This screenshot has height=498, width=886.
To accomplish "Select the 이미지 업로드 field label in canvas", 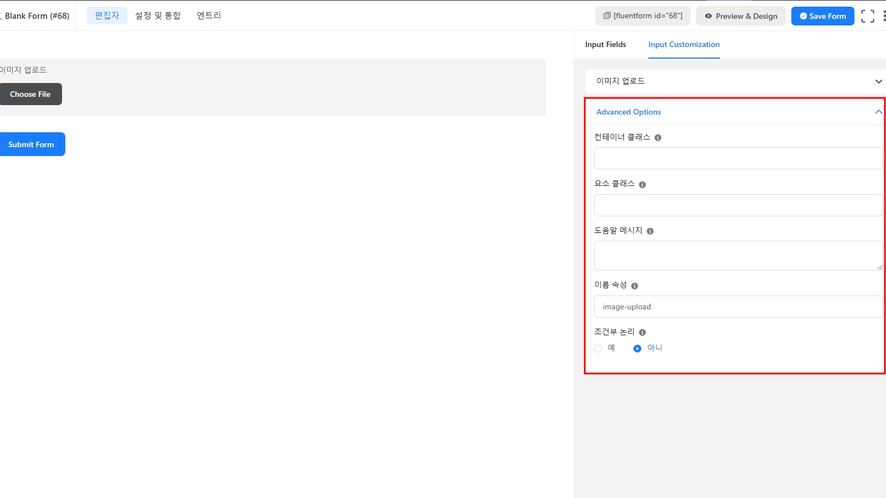I will [x=23, y=70].
